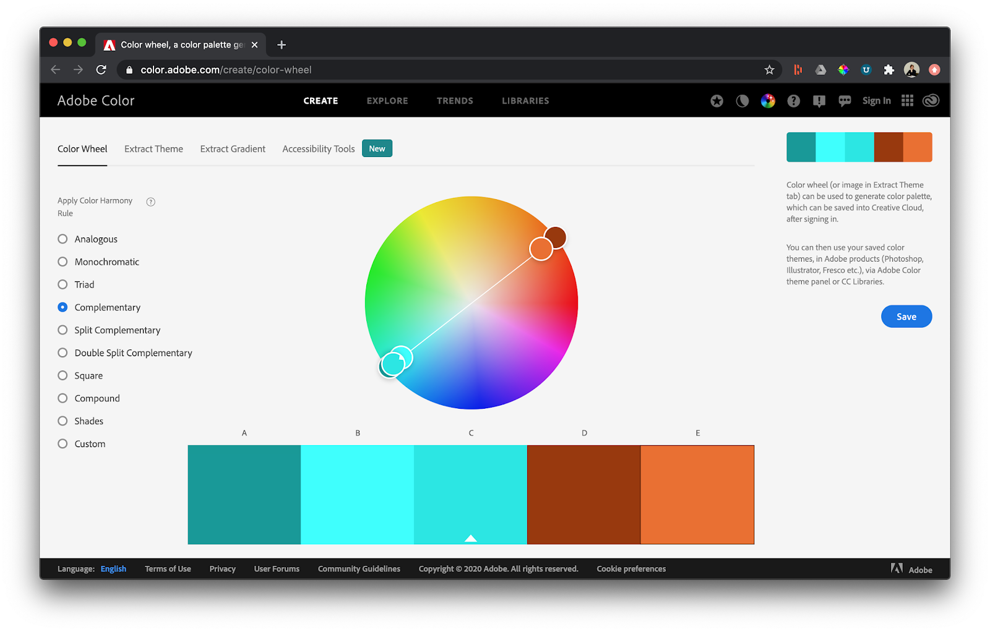
Task: Click the star badge icon in Adobe Color header
Action: (717, 101)
